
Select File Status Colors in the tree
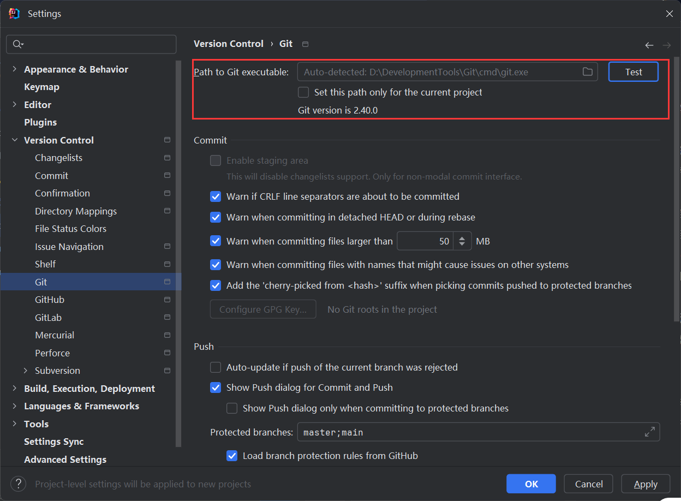(x=71, y=229)
